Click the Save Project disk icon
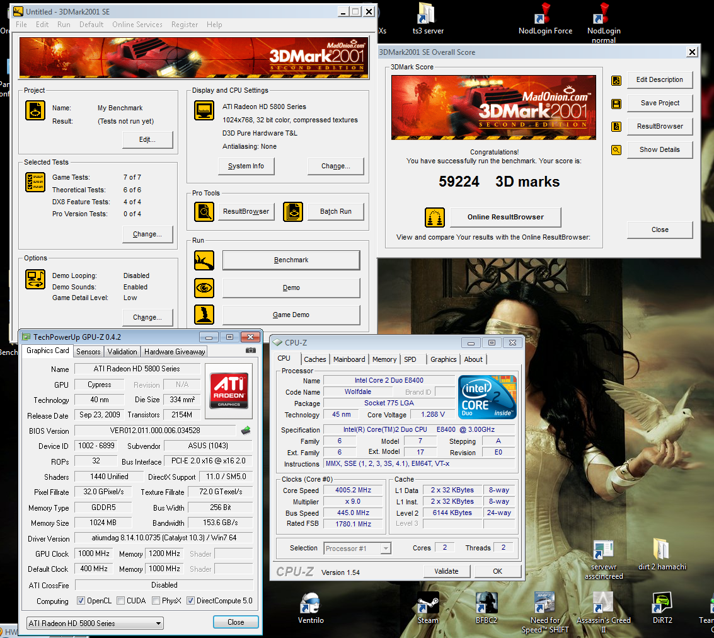The width and height of the screenshot is (714, 638). [616, 104]
